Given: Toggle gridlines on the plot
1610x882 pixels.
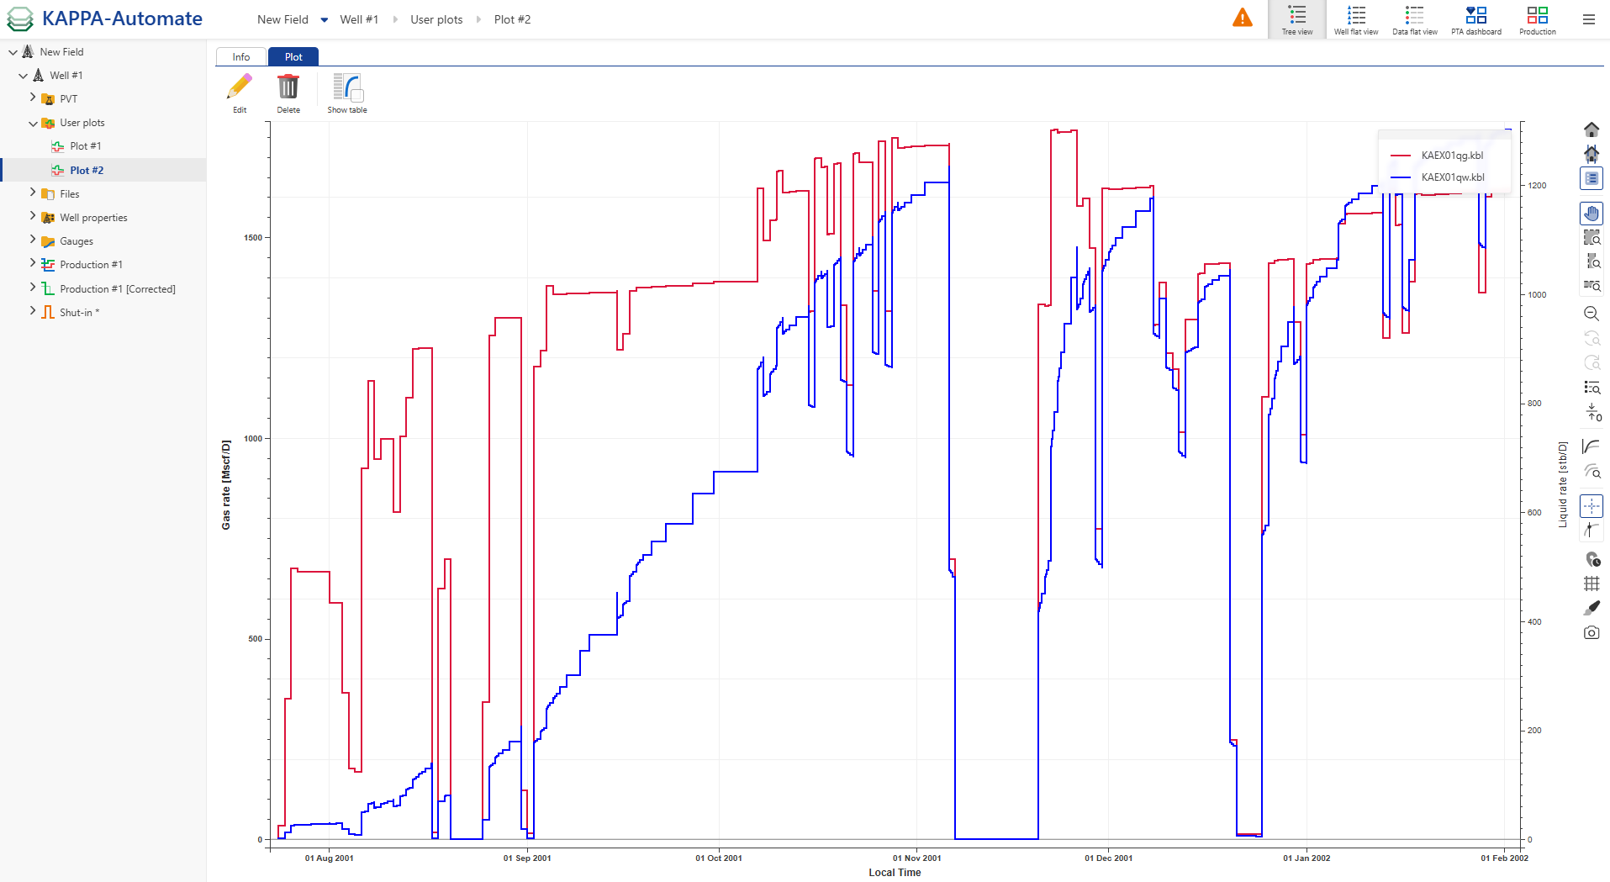Looking at the screenshot, I should 1592,584.
